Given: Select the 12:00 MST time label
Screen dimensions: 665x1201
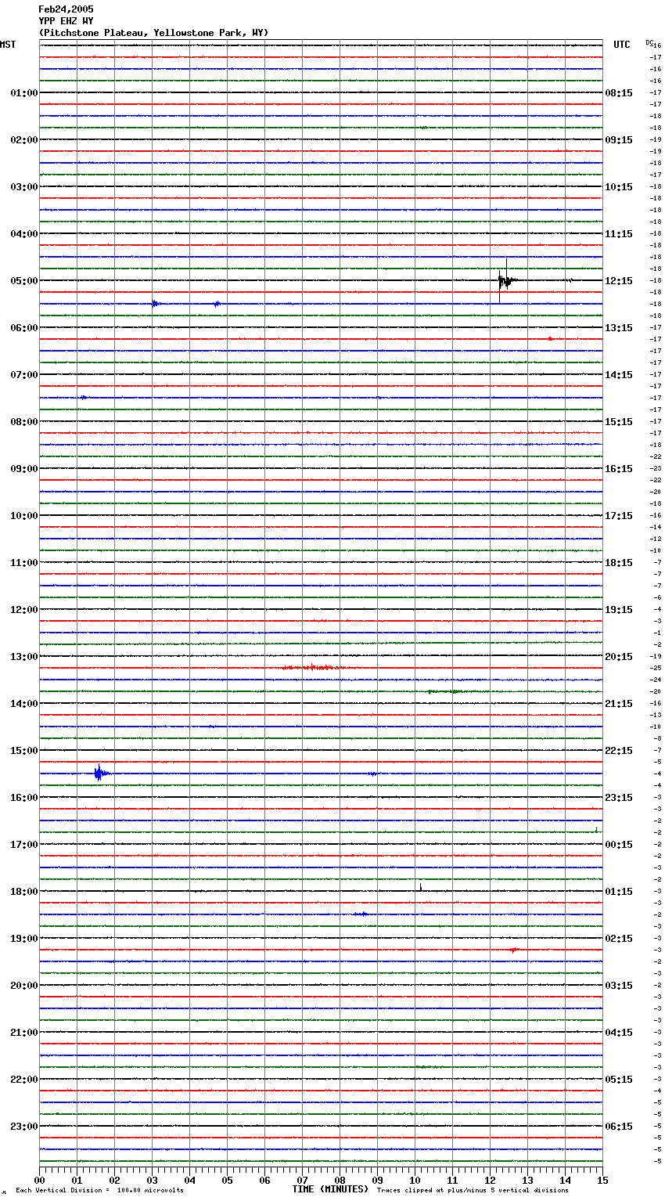Looking at the screenshot, I should coord(24,610).
